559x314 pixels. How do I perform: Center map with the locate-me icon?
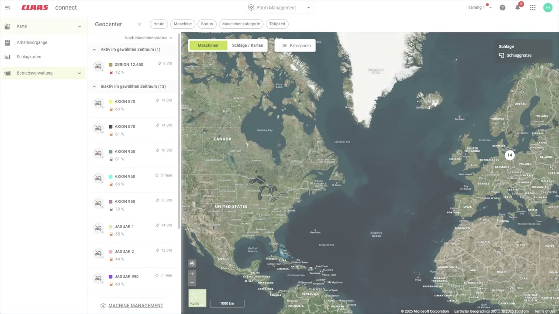pos(192,263)
